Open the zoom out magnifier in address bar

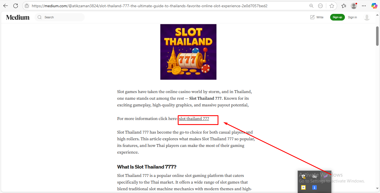pyautogui.click(x=311, y=6)
